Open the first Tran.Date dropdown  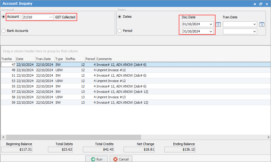point(254,24)
